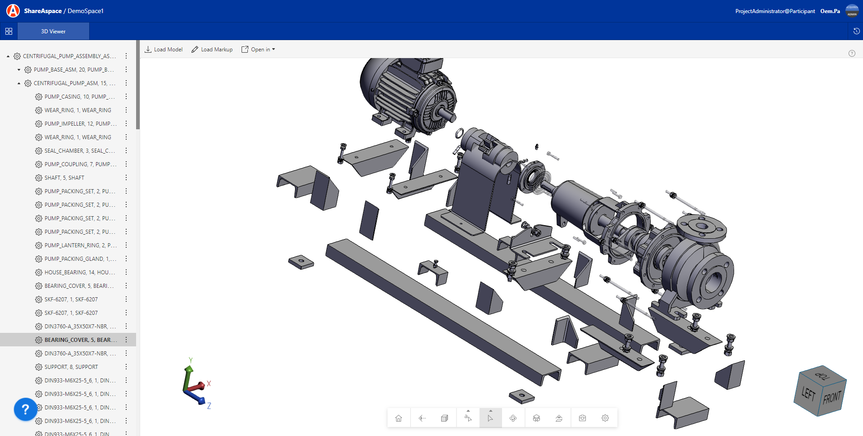Expand the PUMP_BASE_ASM tree node
Viewport: 863px width, 436px height.
point(19,70)
